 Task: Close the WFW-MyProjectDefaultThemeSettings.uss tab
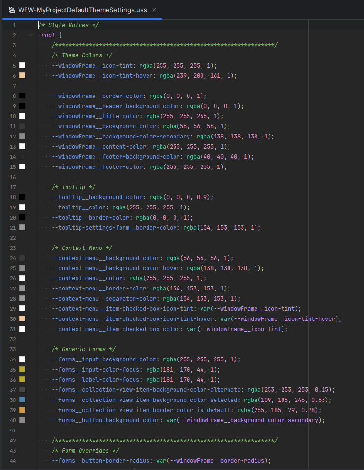pyautogui.click(x=154, y=10)
